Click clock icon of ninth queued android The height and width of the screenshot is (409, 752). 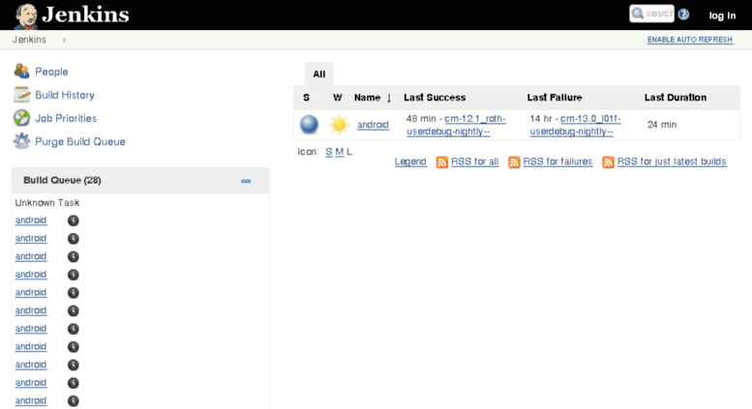pyautogui.click(x=73, y=365)
